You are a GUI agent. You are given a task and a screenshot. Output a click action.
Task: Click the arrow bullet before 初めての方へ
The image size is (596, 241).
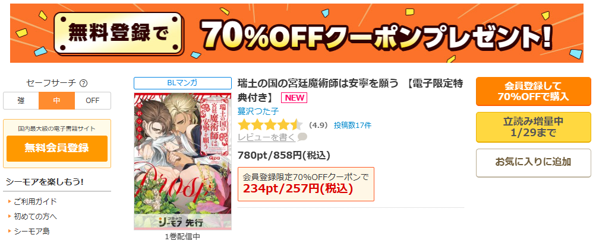pyautogui.click(x=10, y=216)
